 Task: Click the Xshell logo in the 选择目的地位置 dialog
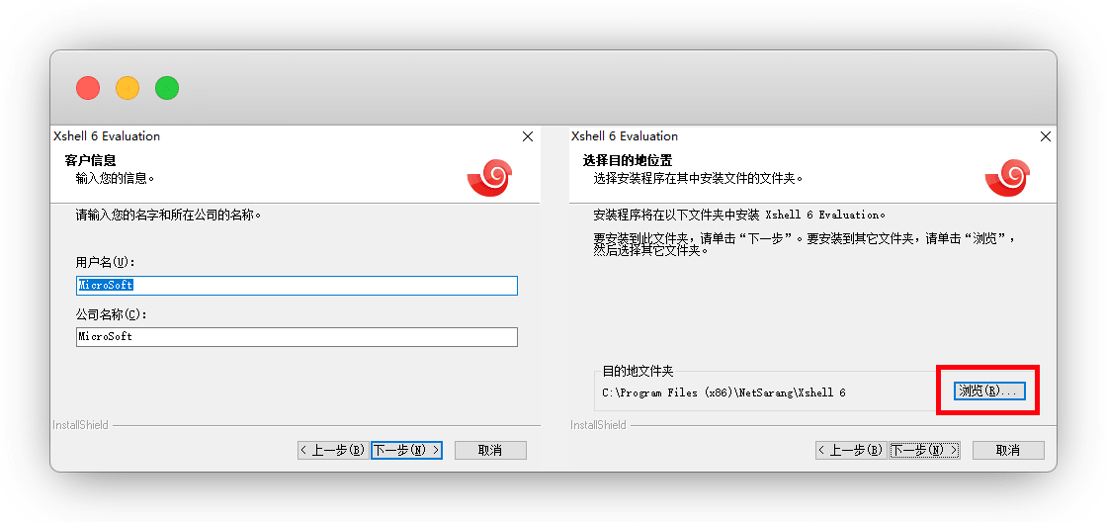pyautogui.click(x=1007, y=178)
